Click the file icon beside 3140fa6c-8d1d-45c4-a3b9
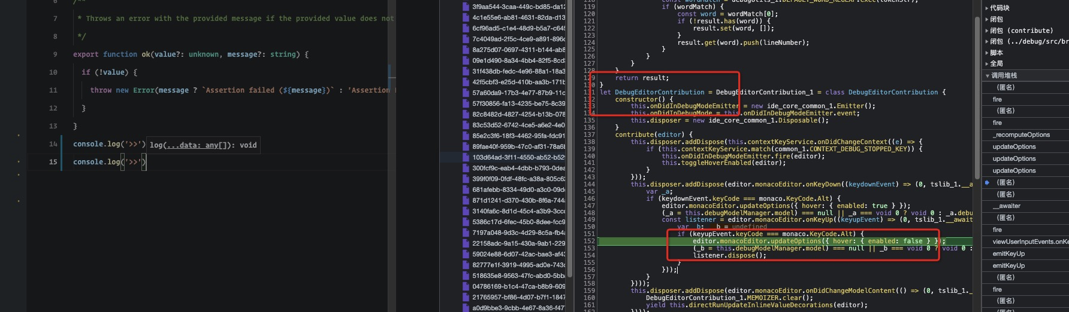The image size is (1069, 312). tap(466, 211)
